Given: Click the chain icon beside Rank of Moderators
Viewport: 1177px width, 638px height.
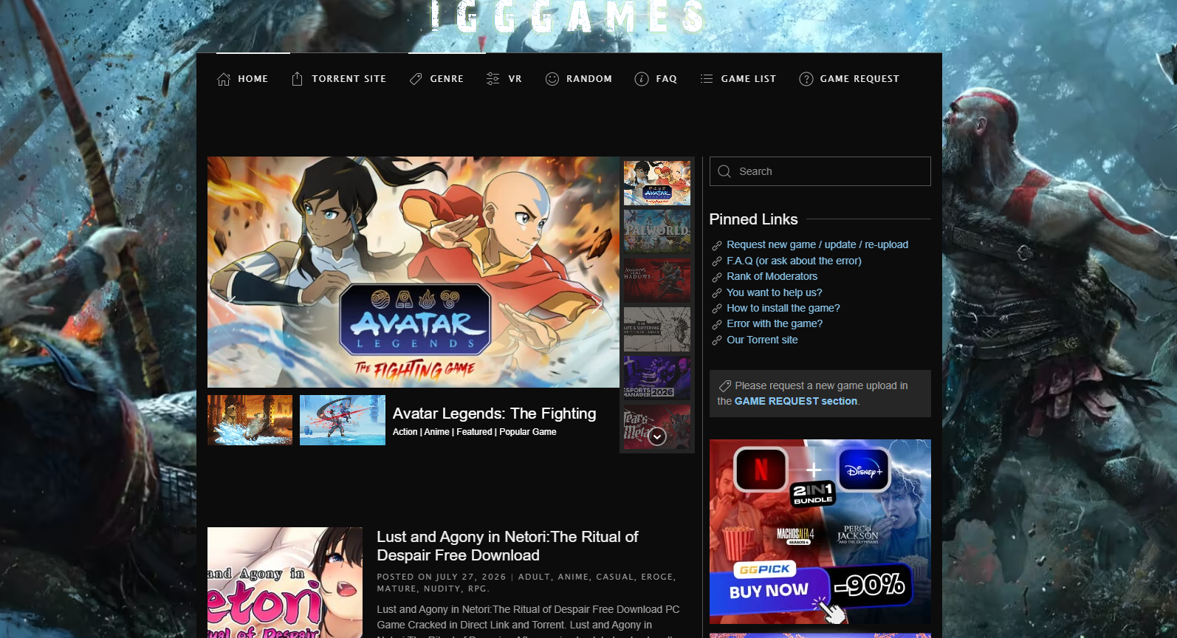Looking at the screenshot, I should pyautogui.click(x=716, y=278).
